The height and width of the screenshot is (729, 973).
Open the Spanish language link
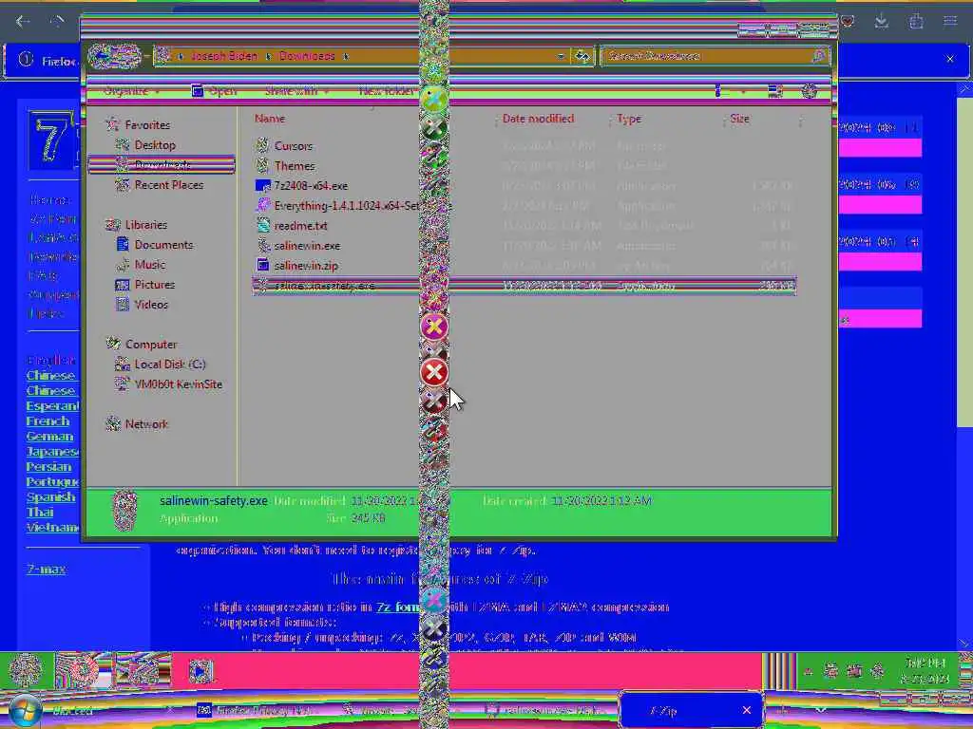click(x=51, y=497)
